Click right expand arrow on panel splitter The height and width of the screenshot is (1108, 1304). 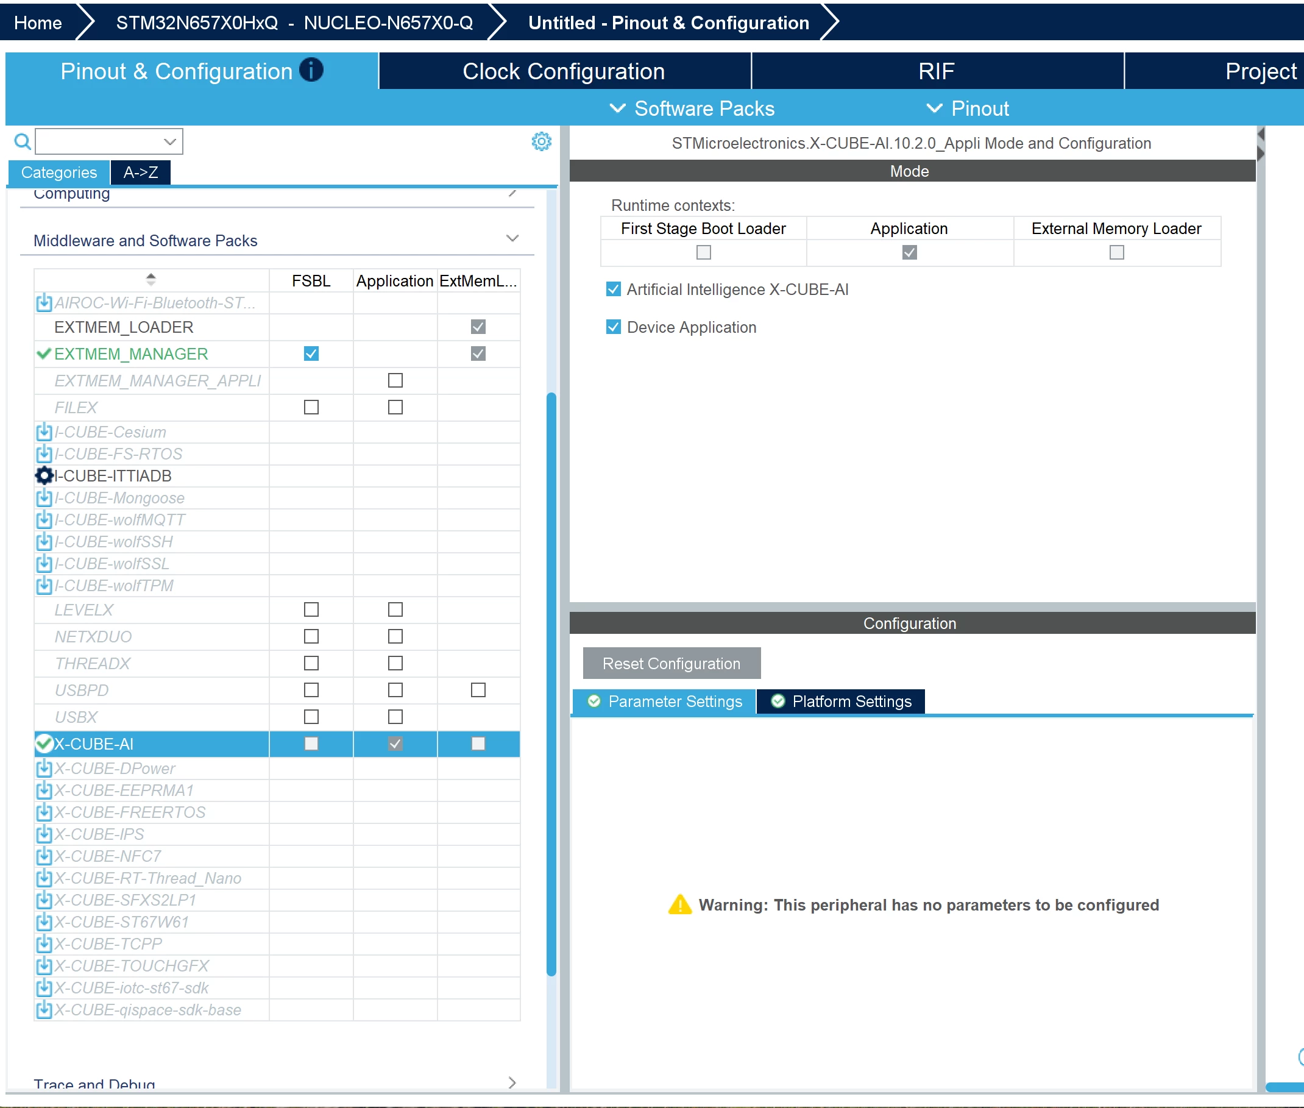(1261, 154)
